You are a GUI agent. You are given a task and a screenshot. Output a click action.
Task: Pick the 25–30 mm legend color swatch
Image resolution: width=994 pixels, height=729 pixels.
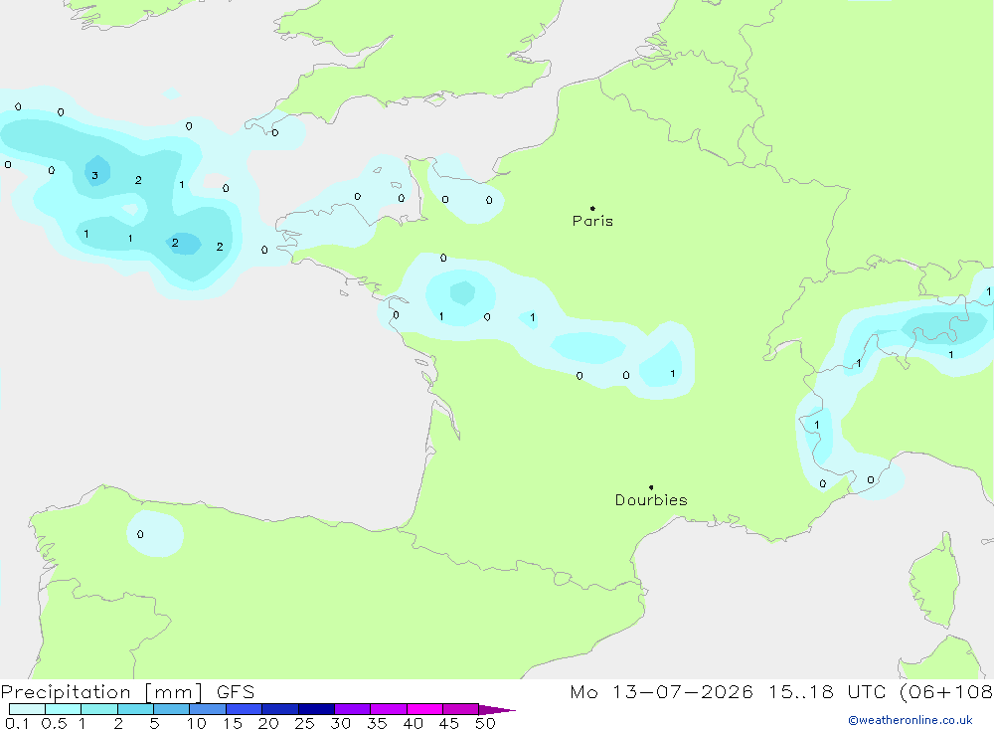tap(316, 709)
